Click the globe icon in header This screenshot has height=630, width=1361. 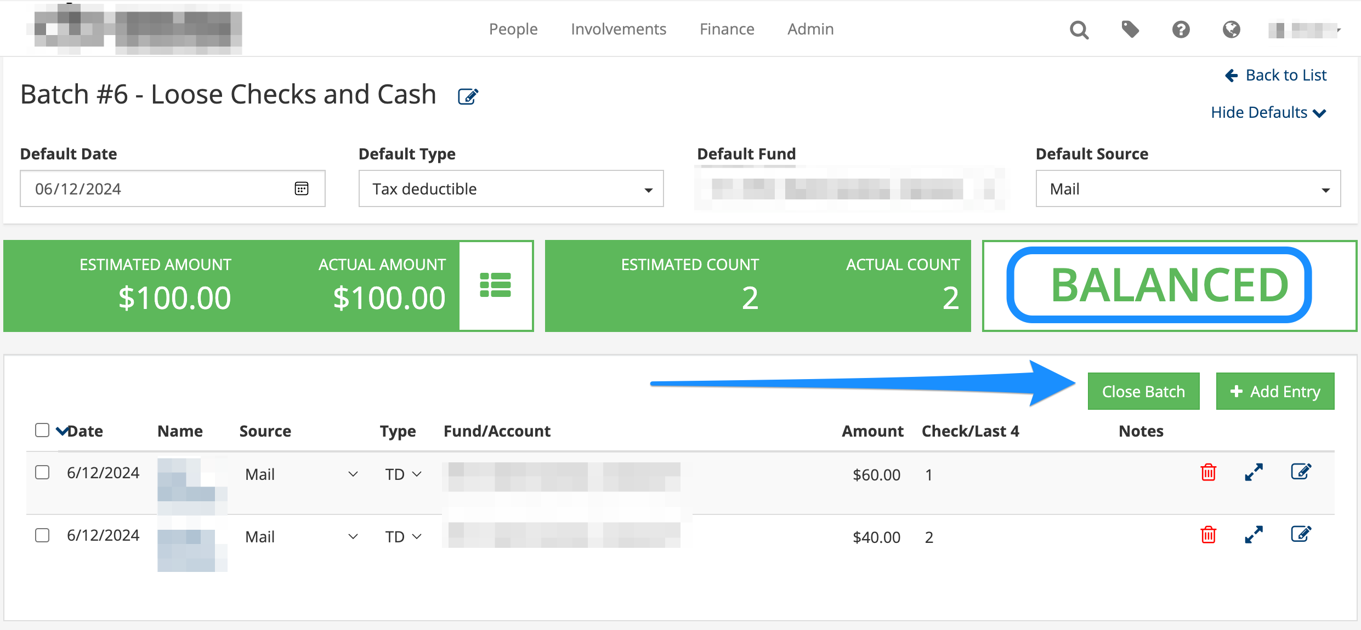1231,29
